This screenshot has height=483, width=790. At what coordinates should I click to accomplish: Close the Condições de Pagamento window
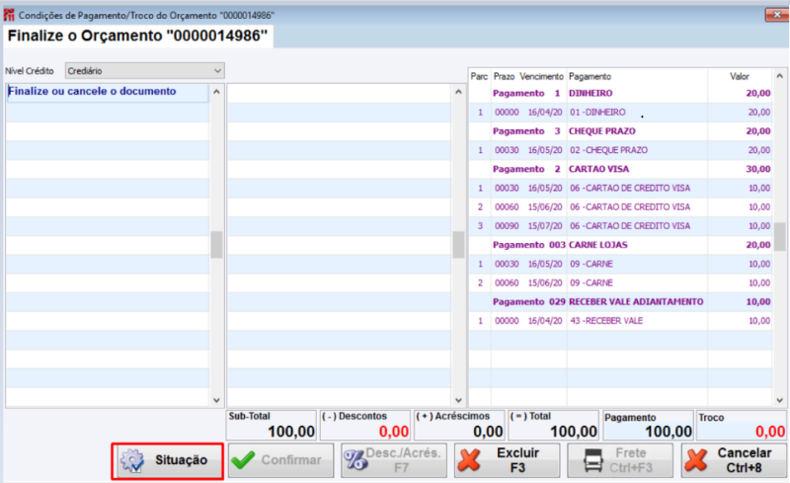[776, 15]
